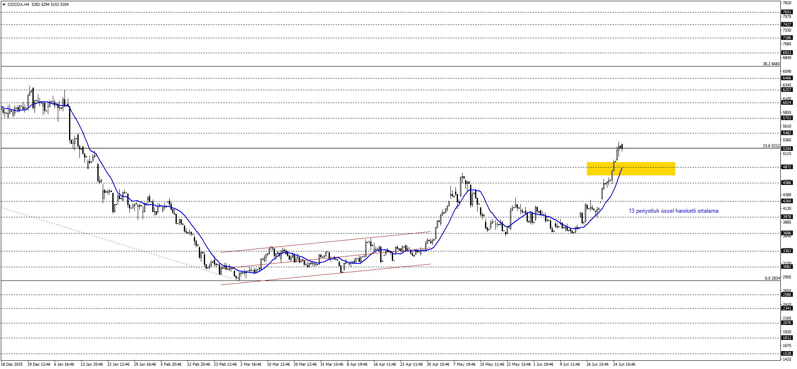The height and width of the screenshot is (369, 797).
Task: Click the 1812 horizontal line price tag
Action: tap(787, 338)
